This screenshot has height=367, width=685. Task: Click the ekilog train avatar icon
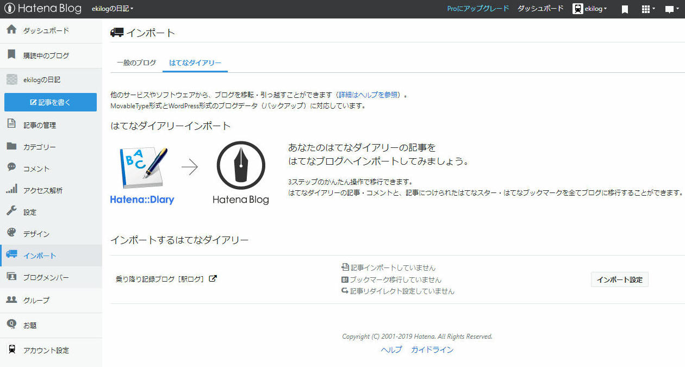578,9
